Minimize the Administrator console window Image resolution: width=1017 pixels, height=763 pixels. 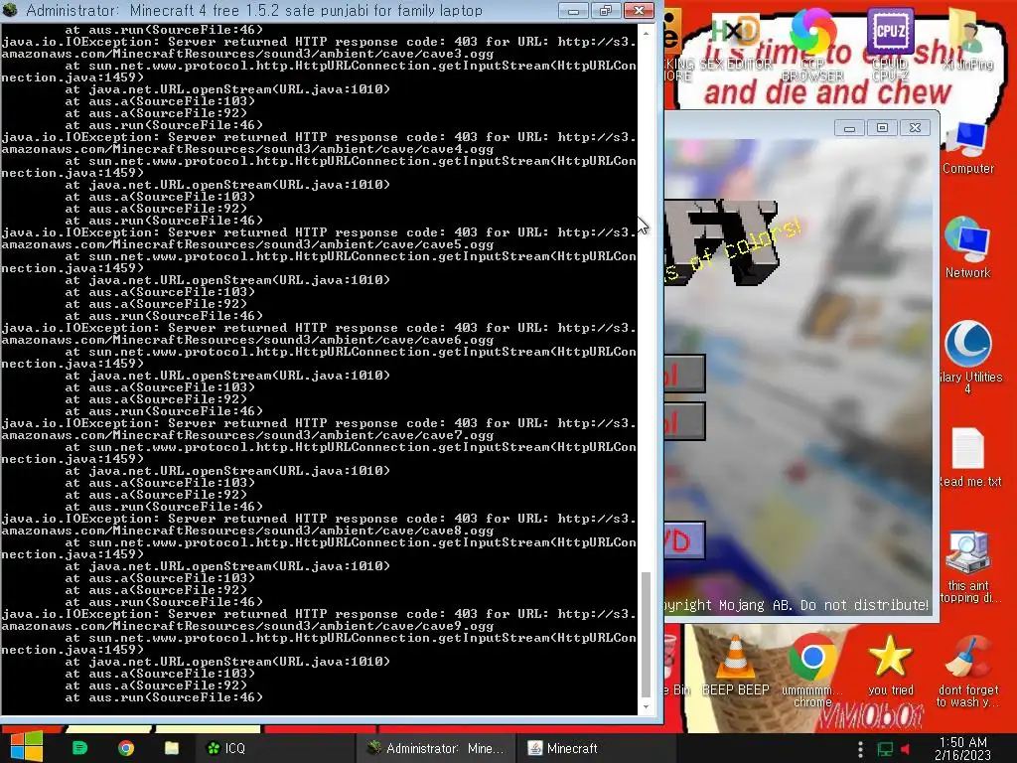pyautogui.click(x=573, y=10)
